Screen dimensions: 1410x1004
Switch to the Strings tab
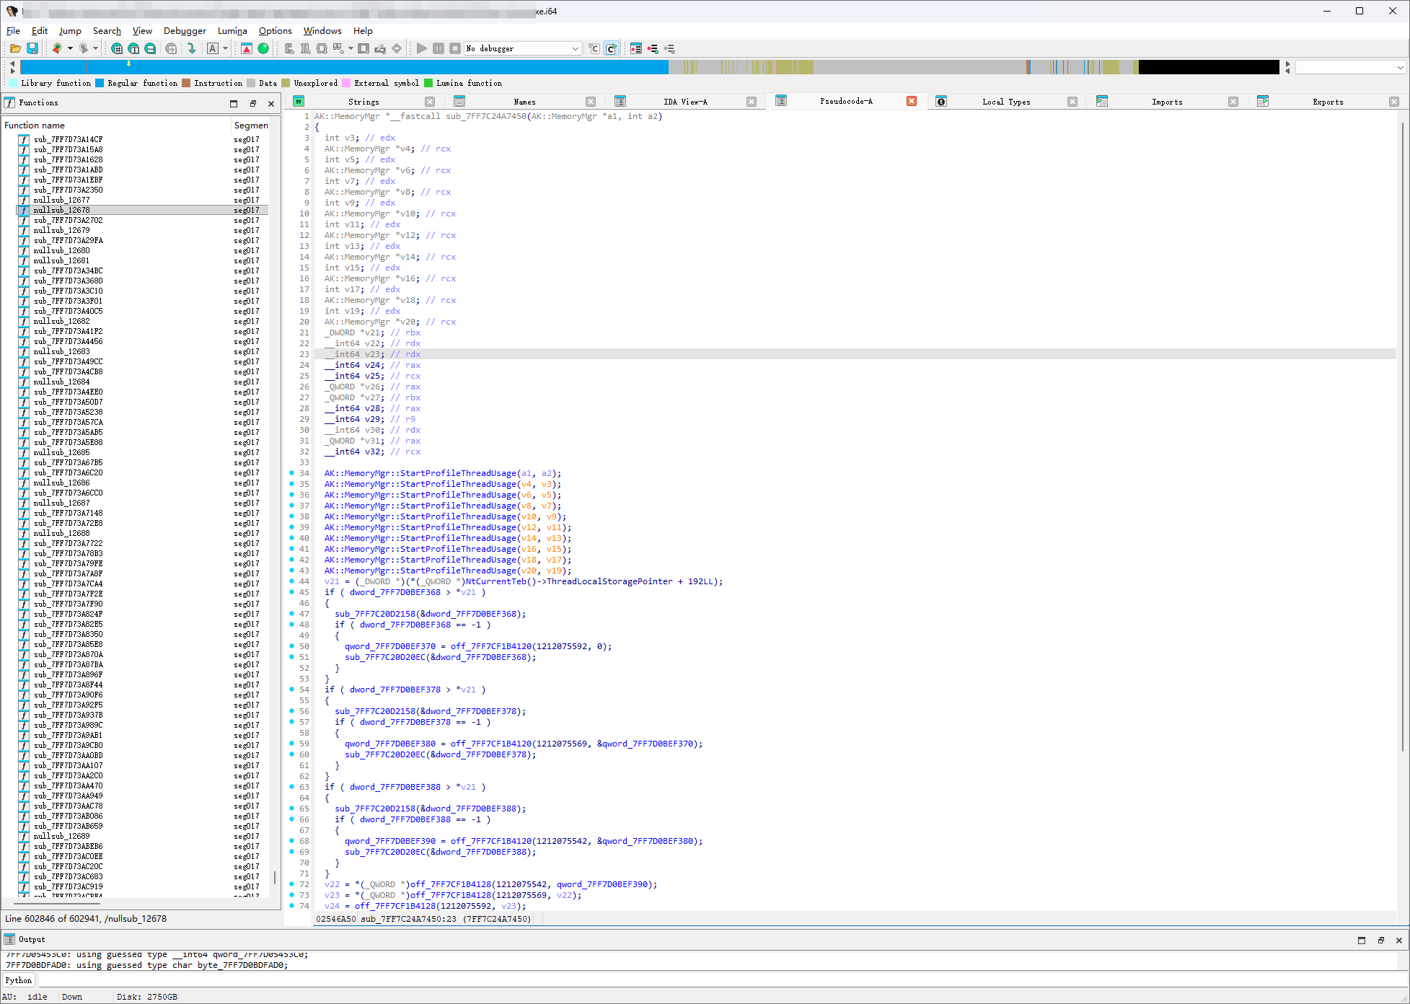(363, 102)
